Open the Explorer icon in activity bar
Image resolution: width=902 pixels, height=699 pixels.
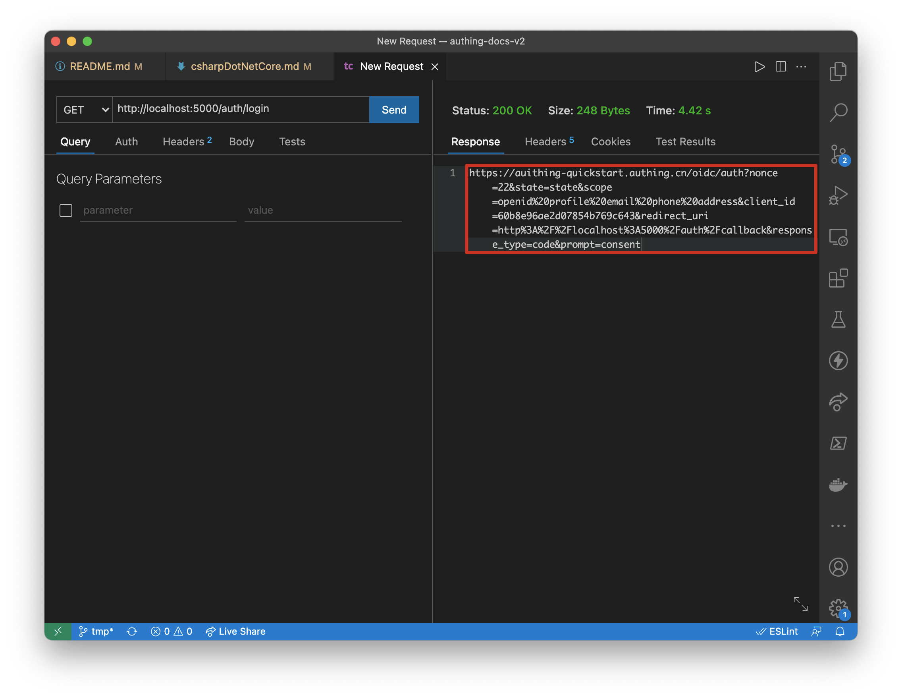click(x=838, y=71)
